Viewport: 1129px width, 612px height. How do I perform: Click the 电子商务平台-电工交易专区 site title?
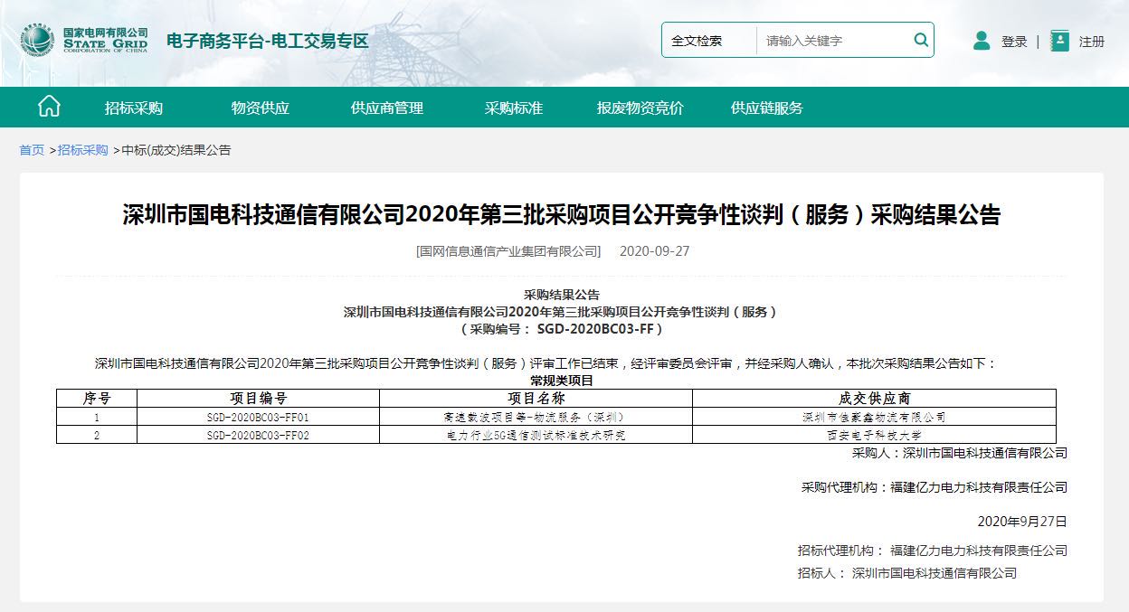[x=268, y=41]
